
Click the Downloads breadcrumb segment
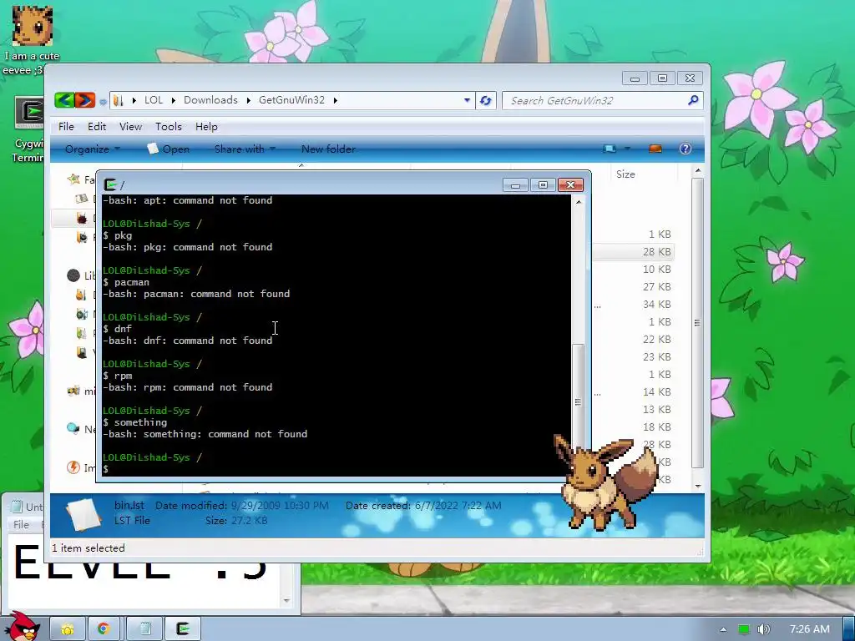point(210,100)
